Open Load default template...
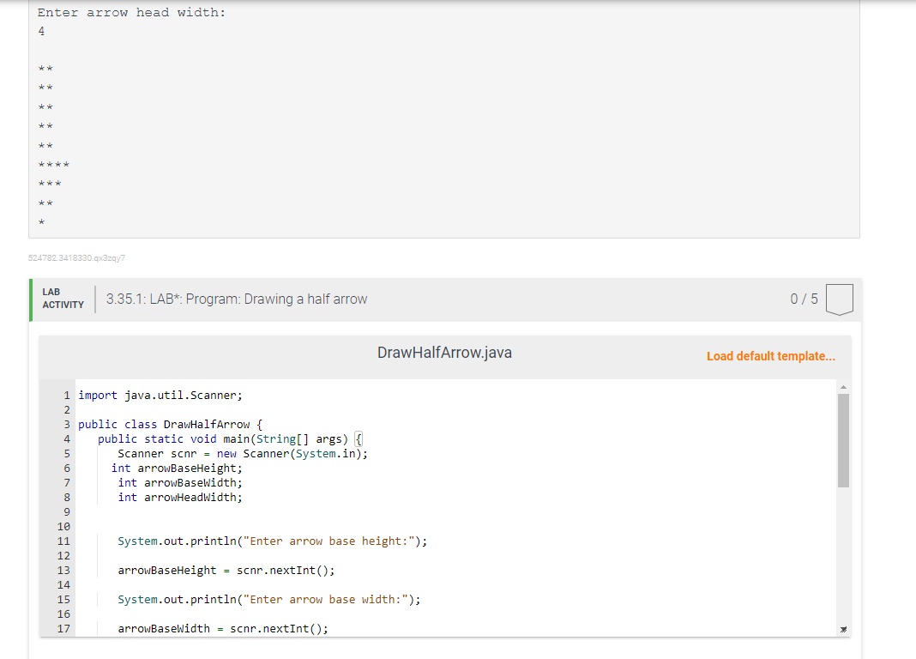 pyautogui.click(x=770, y=356)
